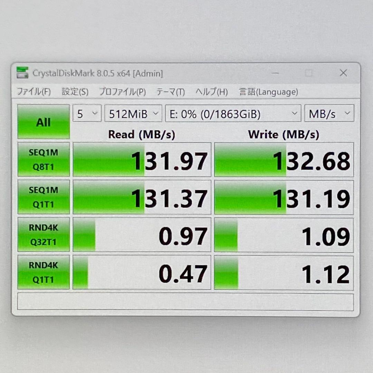This screenshot has width=373, height=373.
Task: Open the ヘルプ(H) menu
Action: 211,92
